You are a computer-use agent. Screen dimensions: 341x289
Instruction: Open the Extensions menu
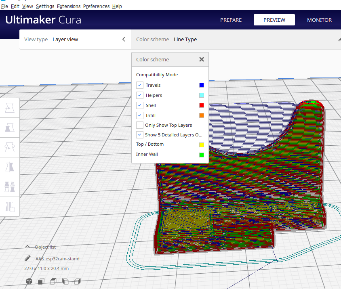point(69,6)
